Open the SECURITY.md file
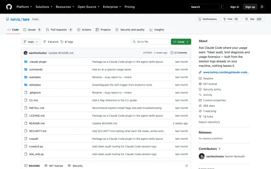271x169 pixels. point(38,131)
